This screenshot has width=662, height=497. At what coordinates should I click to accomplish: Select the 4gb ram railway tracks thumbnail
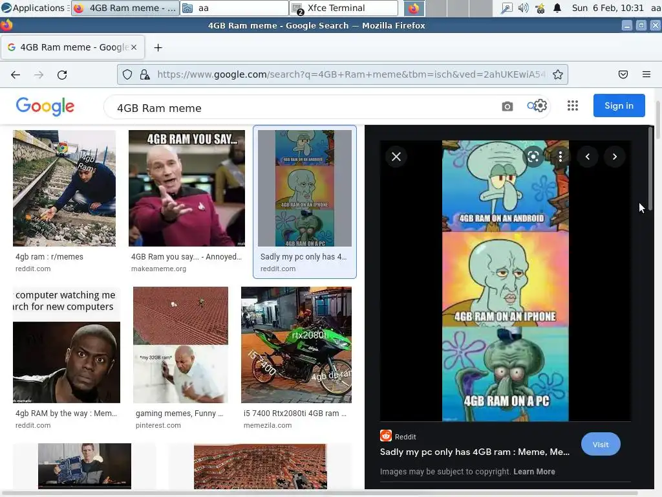[x=64, y=188]
